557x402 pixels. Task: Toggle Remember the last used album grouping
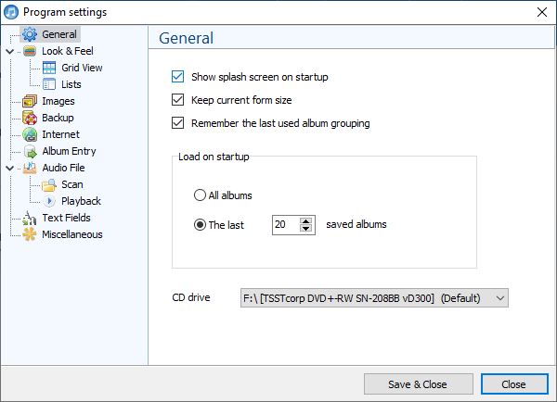pyautogui.click(x=177, y=123)
